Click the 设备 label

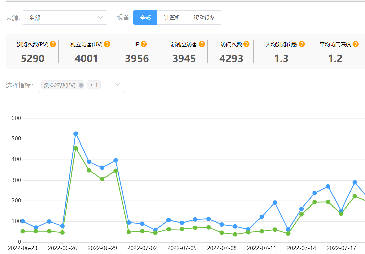point(124,17)
